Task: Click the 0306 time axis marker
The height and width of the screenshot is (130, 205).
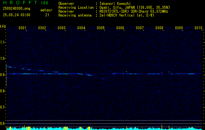Action: (120, 28)
